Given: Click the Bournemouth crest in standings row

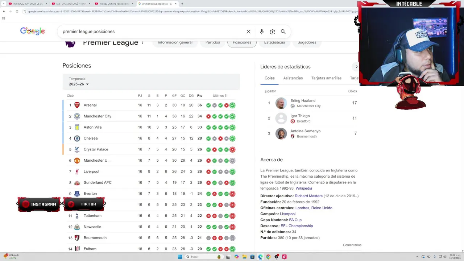Looking at the screenshot, I should click(77, 238).
